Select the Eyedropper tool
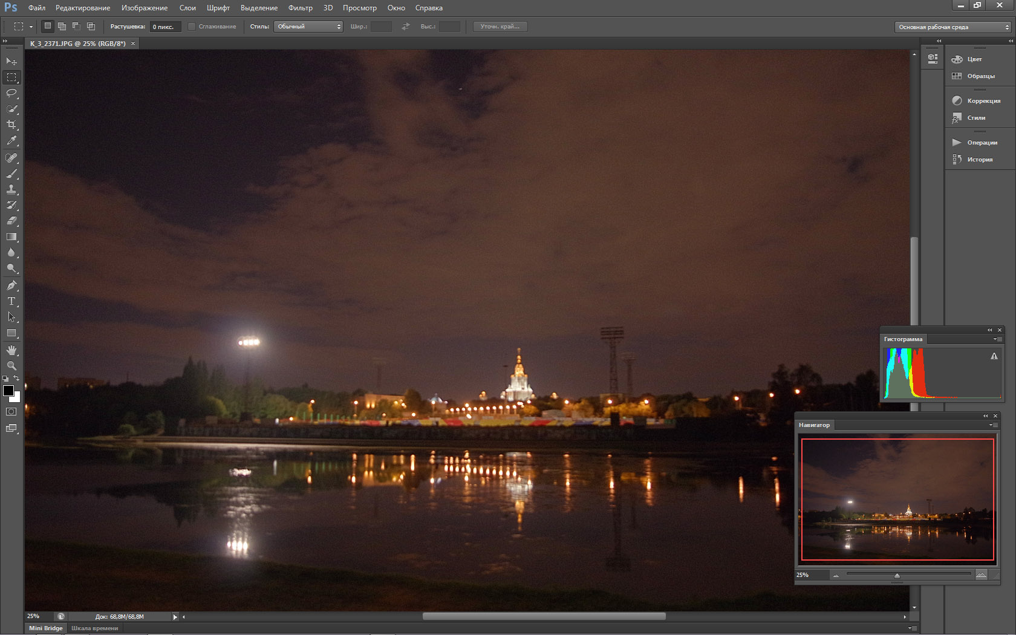Screen dimensions: 1016x635 11,140
